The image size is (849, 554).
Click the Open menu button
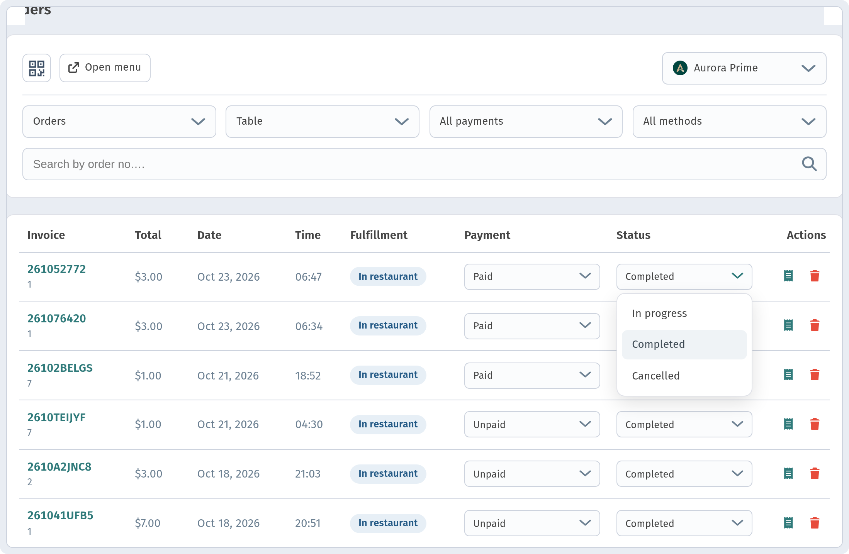(x=105, y=68)
